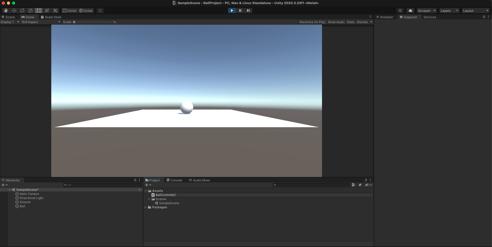This screenshot has height=247, width=492.
Task: Click the Pause button
Action: [x=240, y=11]
